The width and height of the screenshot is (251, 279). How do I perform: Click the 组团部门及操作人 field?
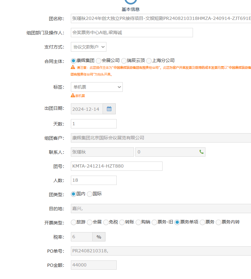pyautogui.click(x=132, y=33)
